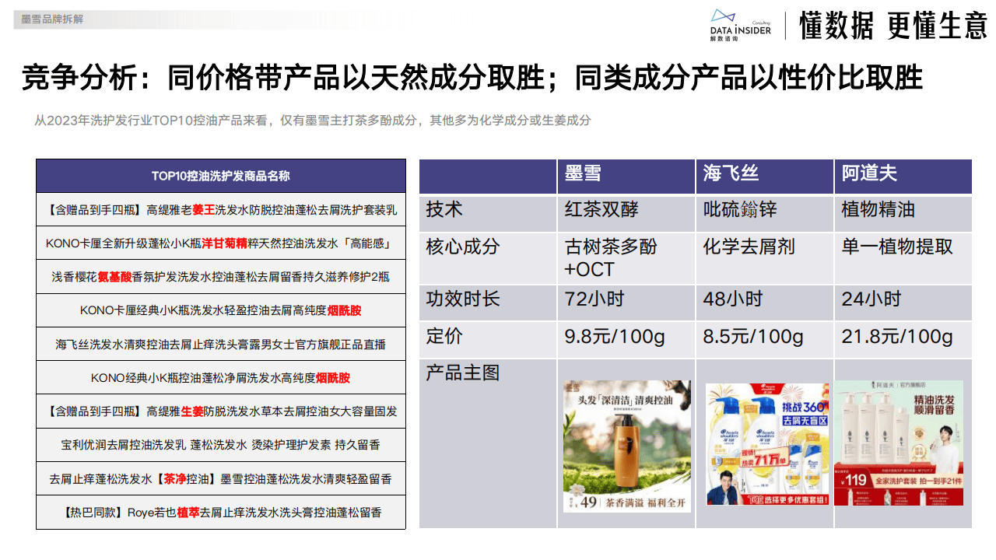Click the 海飞丝洗发水清爽控油 row
996x560 pixels.
[221, 344]
